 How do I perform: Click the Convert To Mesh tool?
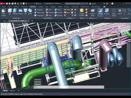pyautogui.click(x=82, y=13)
